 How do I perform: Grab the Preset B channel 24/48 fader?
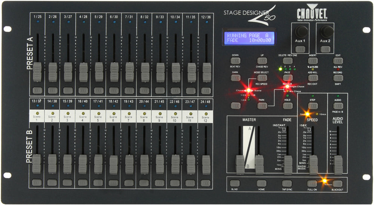206,165
